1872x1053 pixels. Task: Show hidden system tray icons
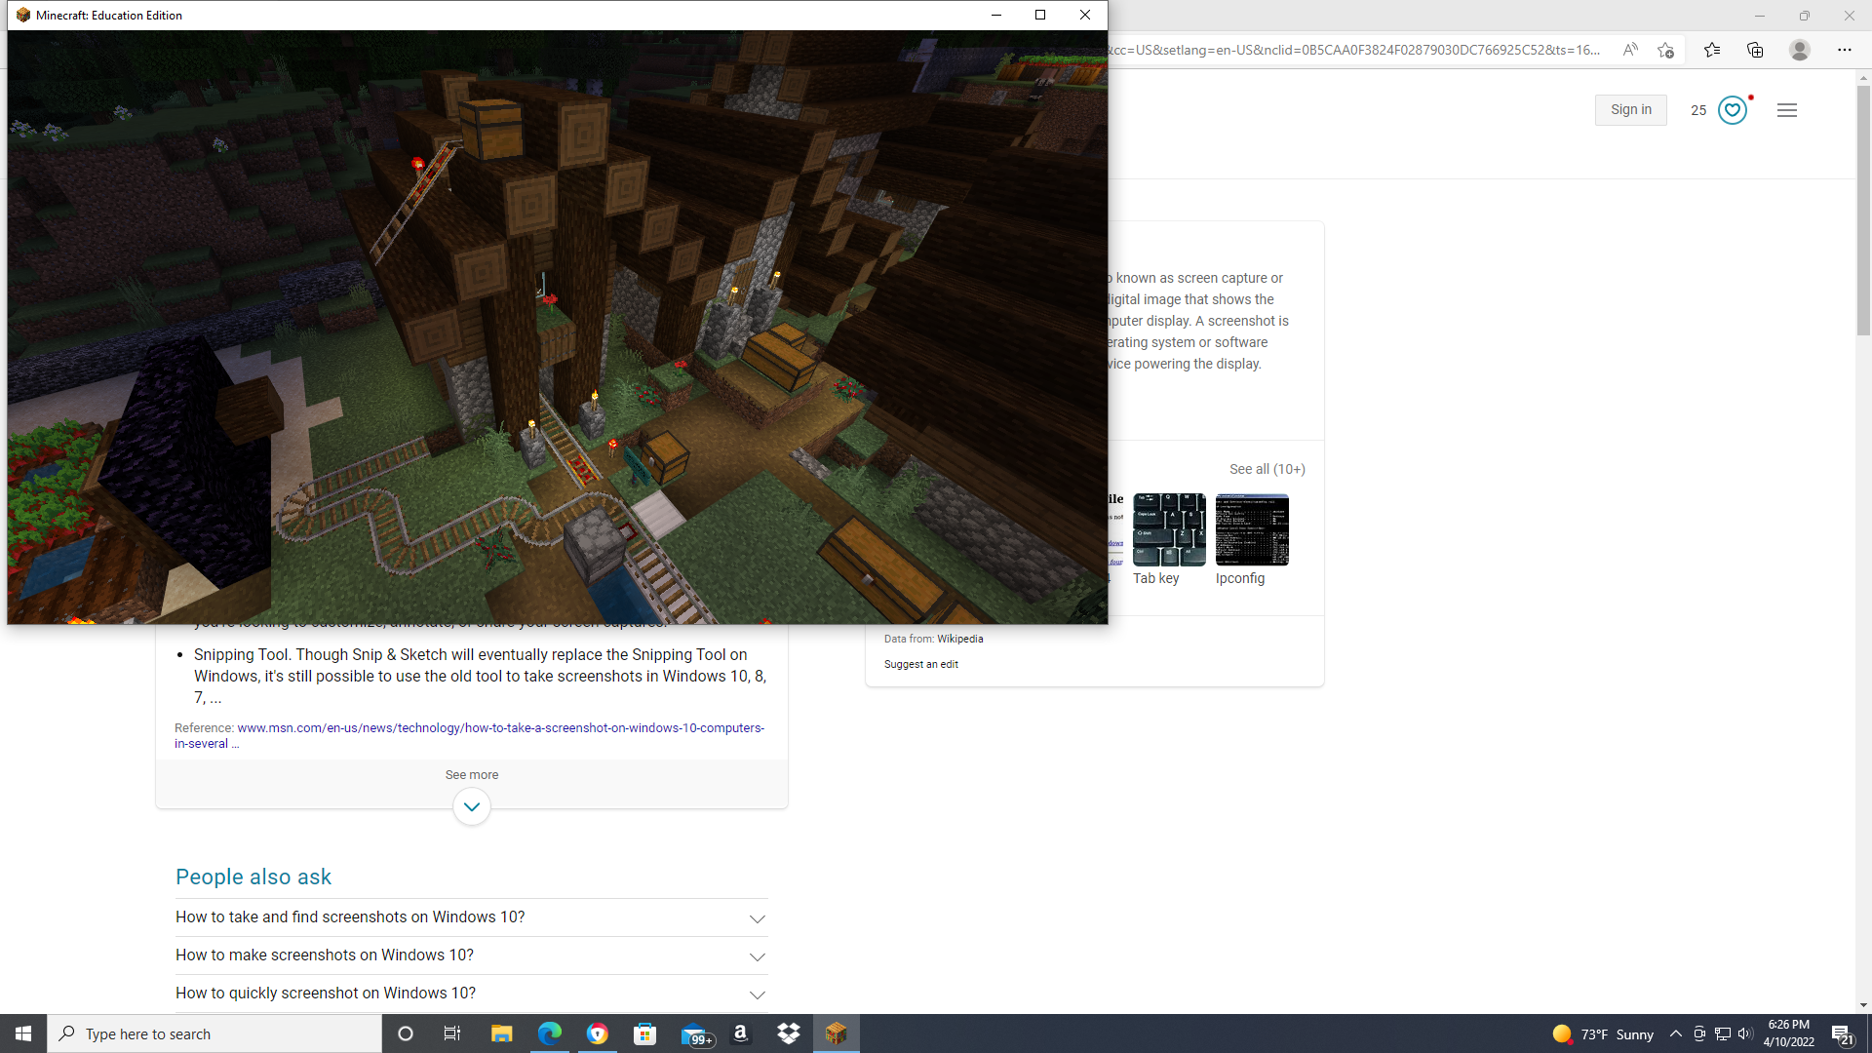click(1675, 1033)
